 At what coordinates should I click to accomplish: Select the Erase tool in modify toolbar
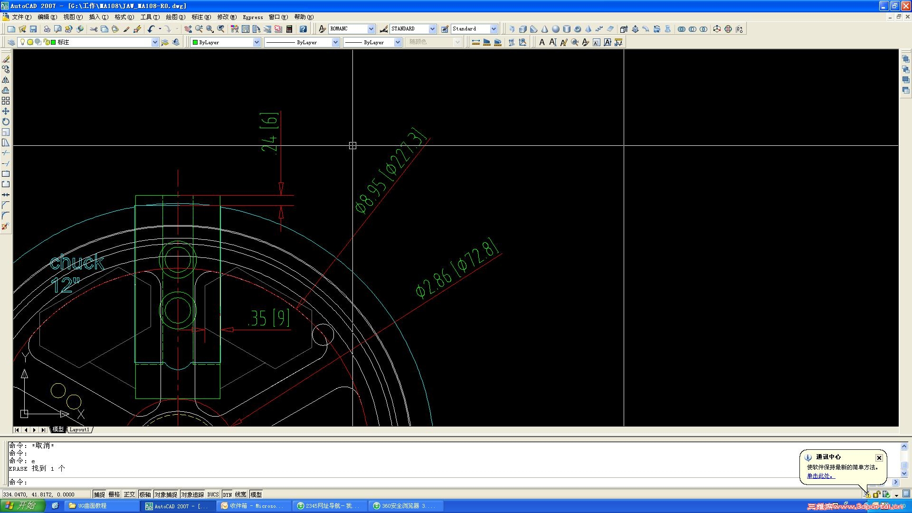pyautogui.click(x=6, y=59)
